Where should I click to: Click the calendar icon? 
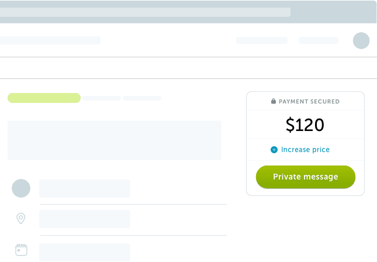point(21,250)
